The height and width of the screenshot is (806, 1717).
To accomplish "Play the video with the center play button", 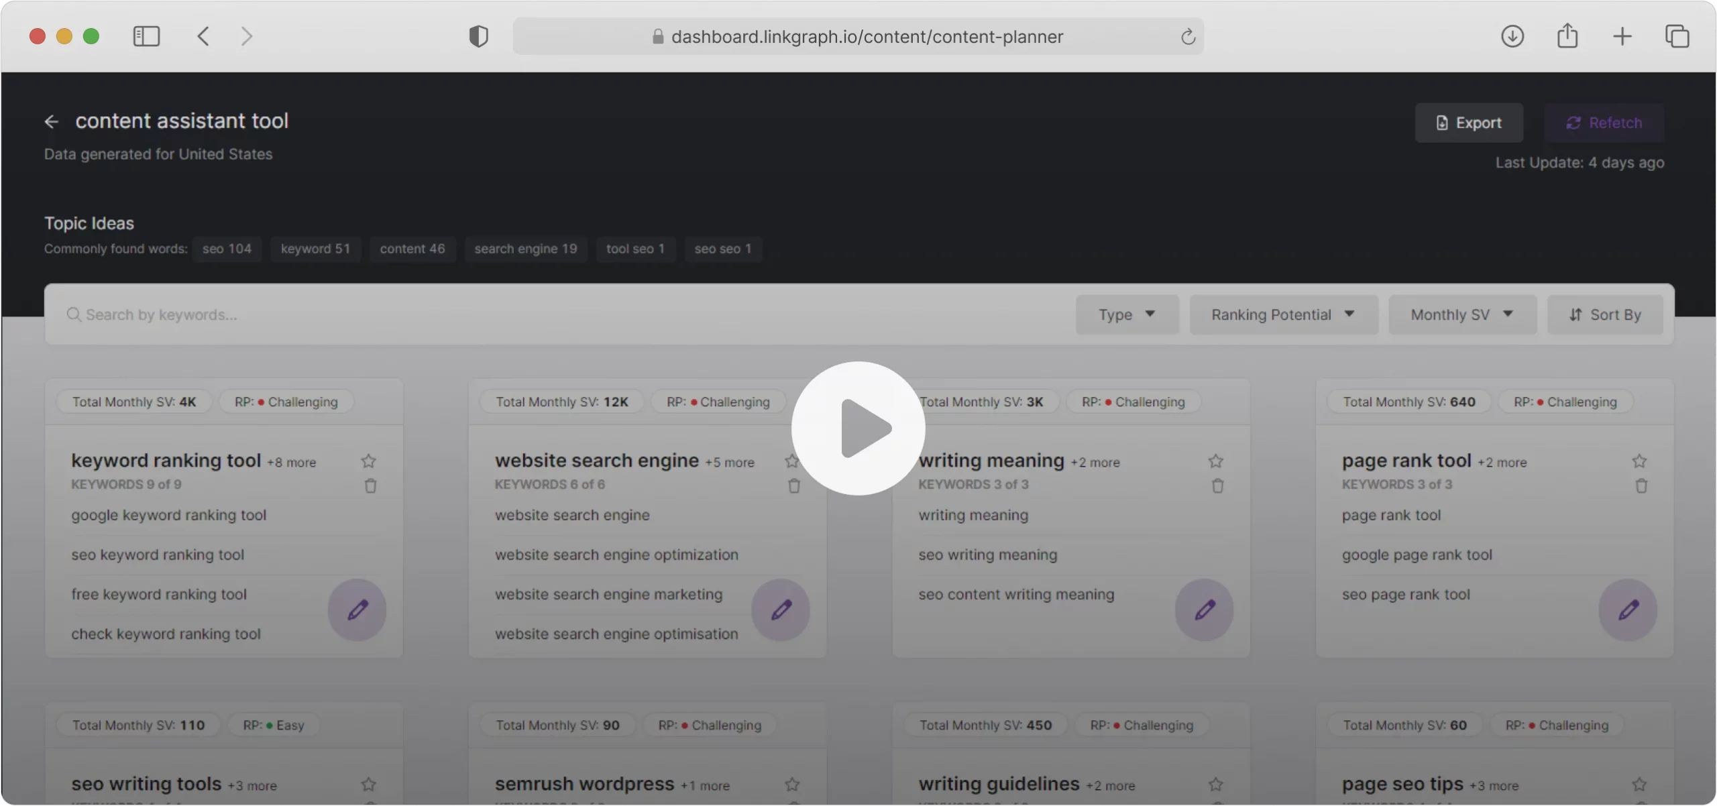I will (858, 428).
